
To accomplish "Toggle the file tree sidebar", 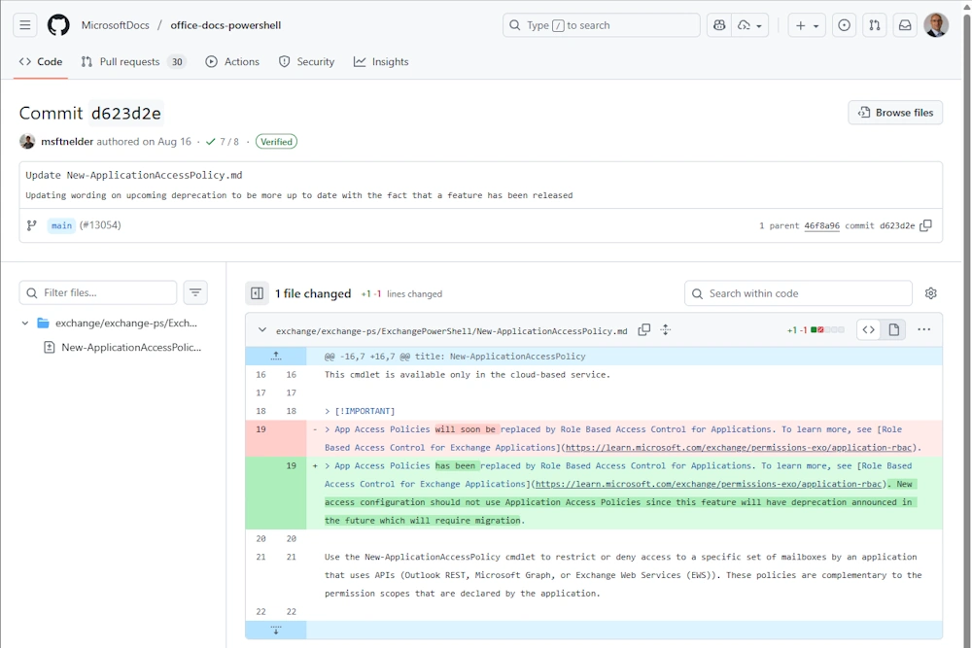I will (x=257, y=293).
